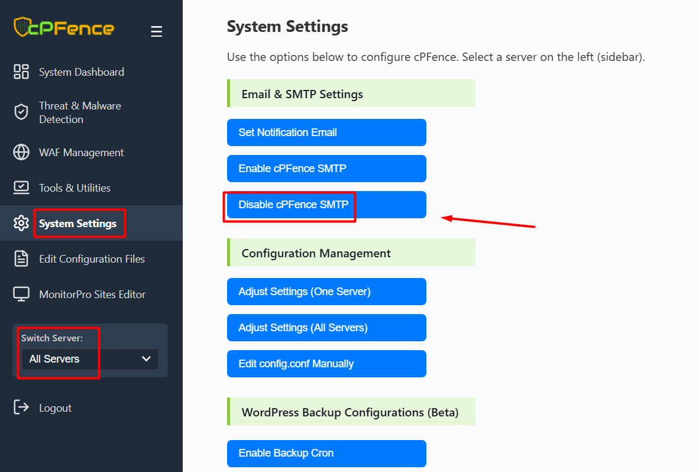Click the System Dashboard grid icon

21,72
